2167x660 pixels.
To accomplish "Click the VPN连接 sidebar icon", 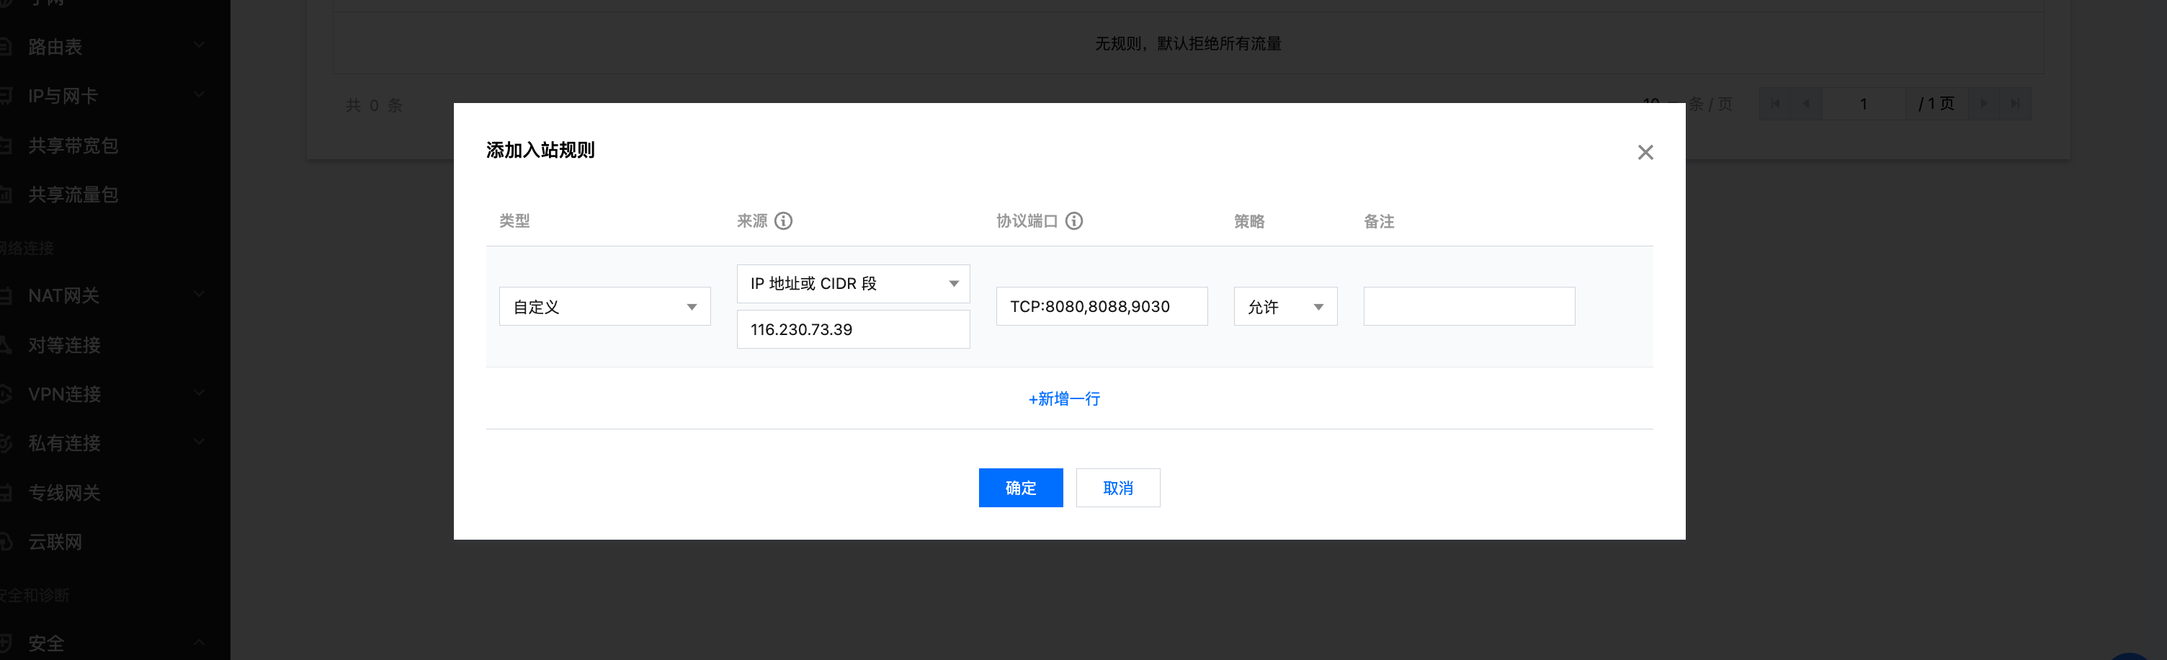I will pos(5,393).
